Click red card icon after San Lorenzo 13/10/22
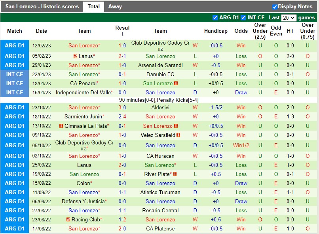 pos(176,126)
